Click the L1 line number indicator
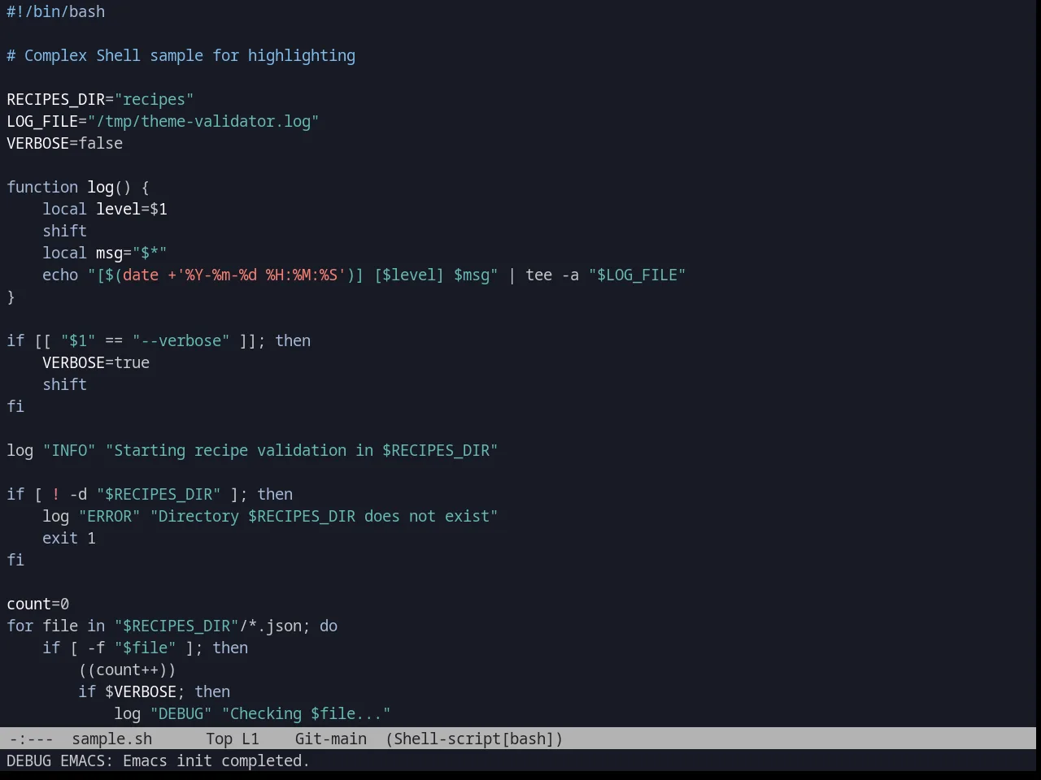Screen dimensions: 1041x780 pos(250,739)
